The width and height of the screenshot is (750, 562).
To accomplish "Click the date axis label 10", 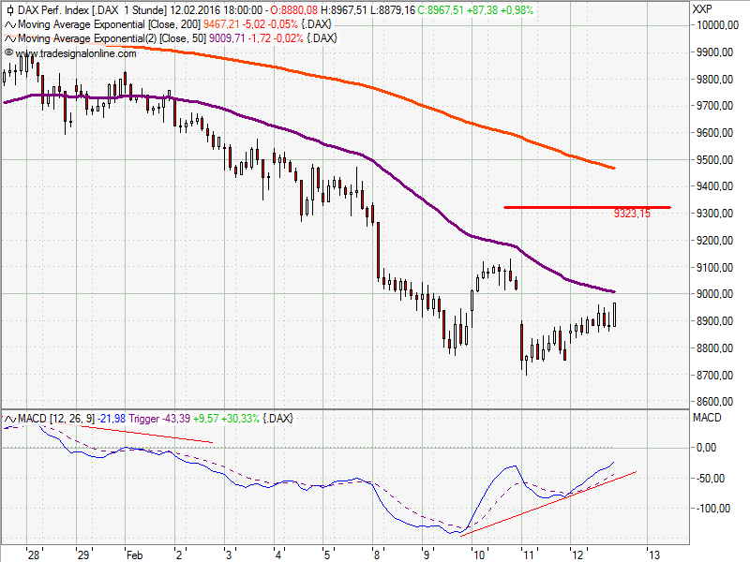I will tap(479, 553).
